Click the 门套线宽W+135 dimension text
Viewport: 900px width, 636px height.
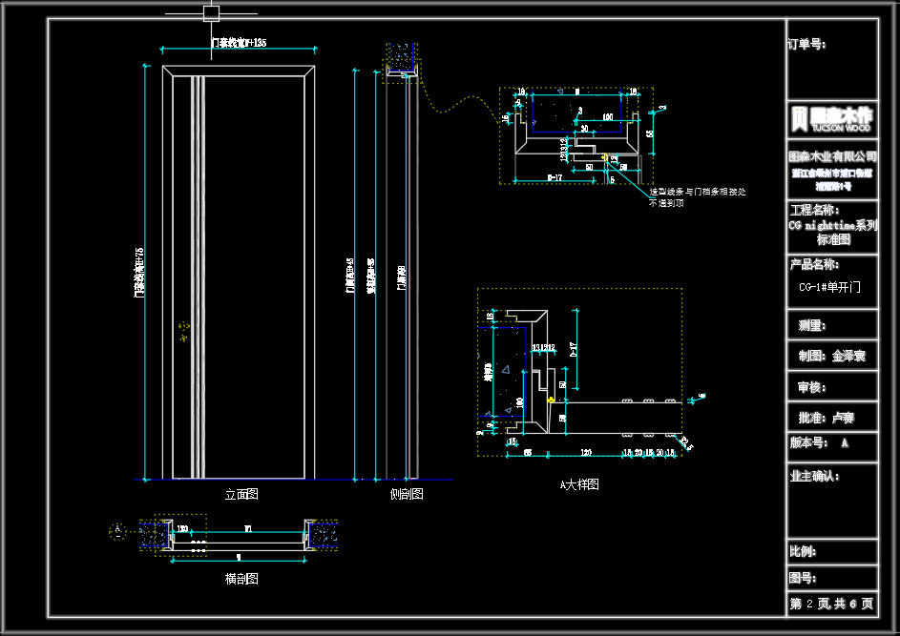tap(239, 43)
